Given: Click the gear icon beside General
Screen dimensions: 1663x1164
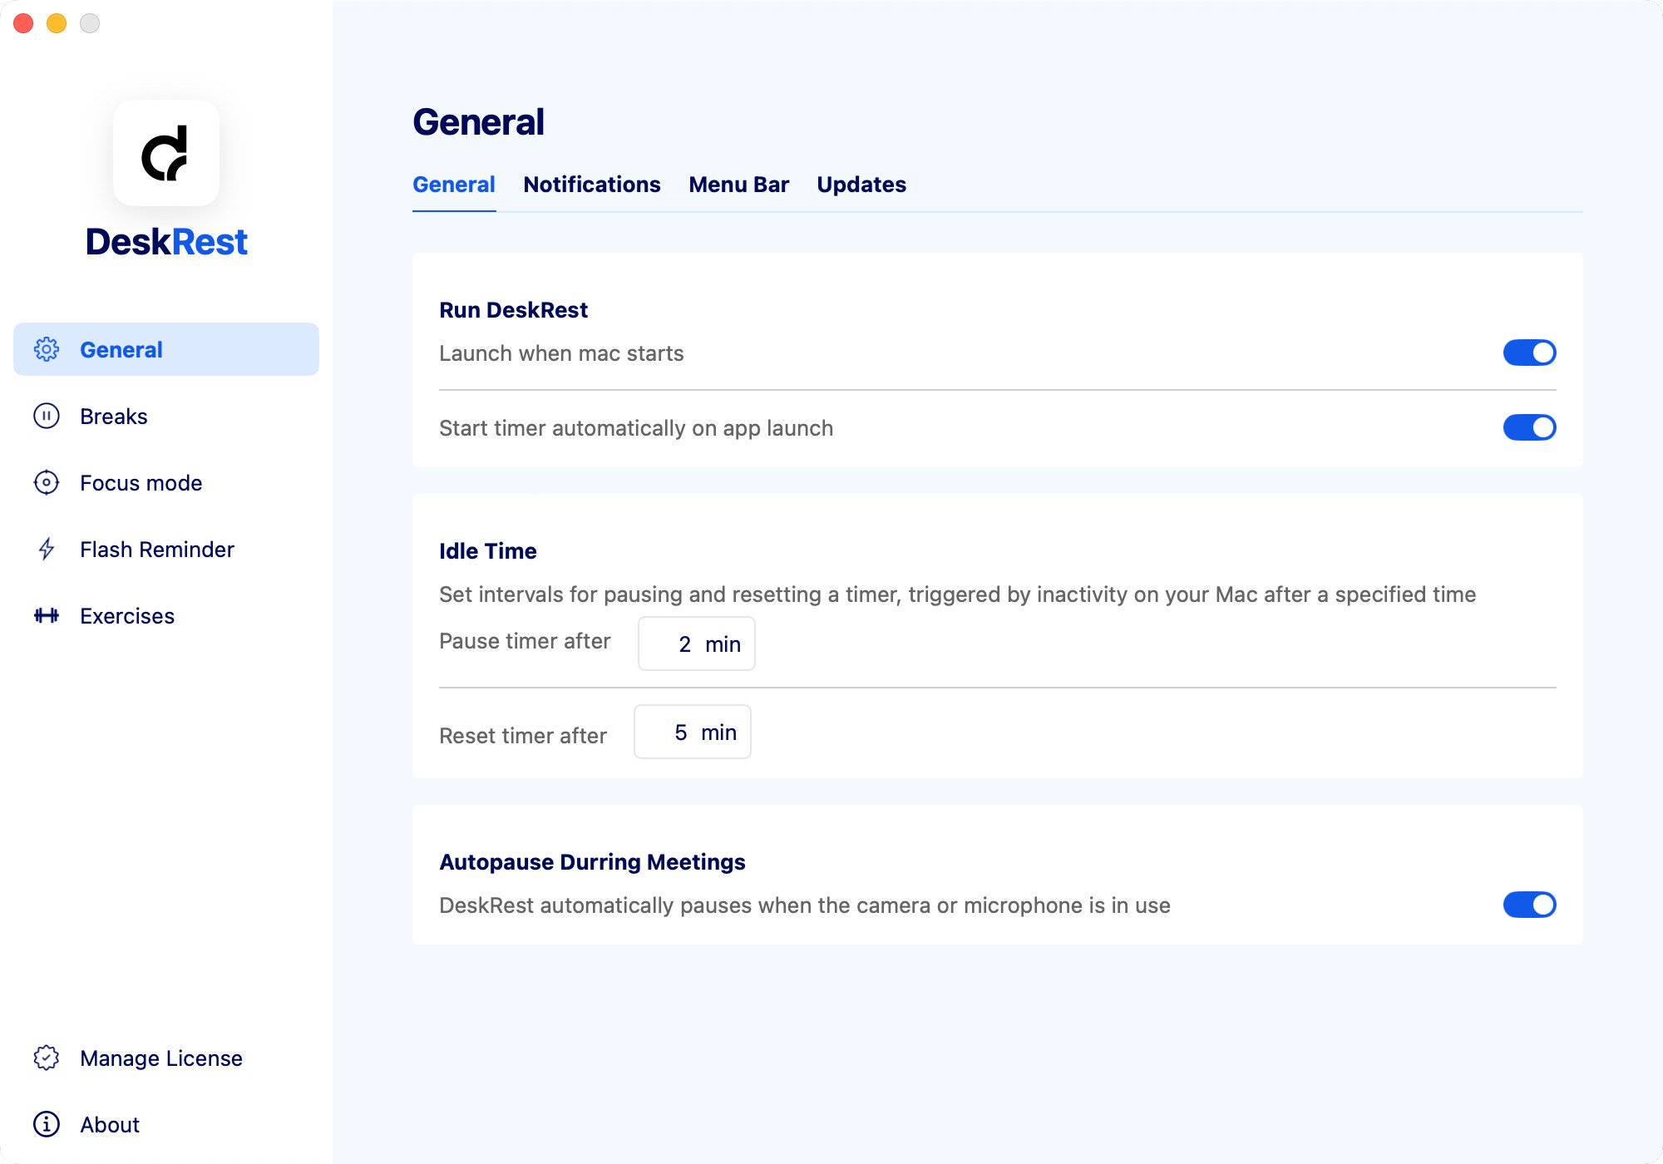Looking at the screenshot, I should [x=47, y=349].
